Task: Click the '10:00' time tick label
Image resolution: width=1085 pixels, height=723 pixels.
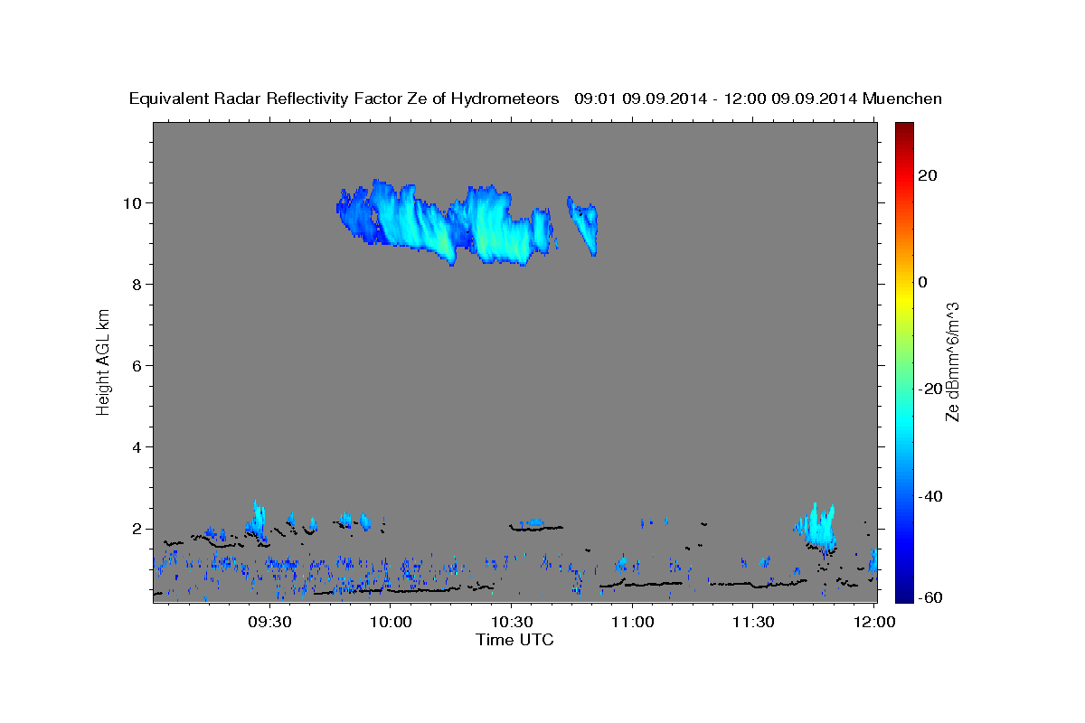Action: coord(390,622)
